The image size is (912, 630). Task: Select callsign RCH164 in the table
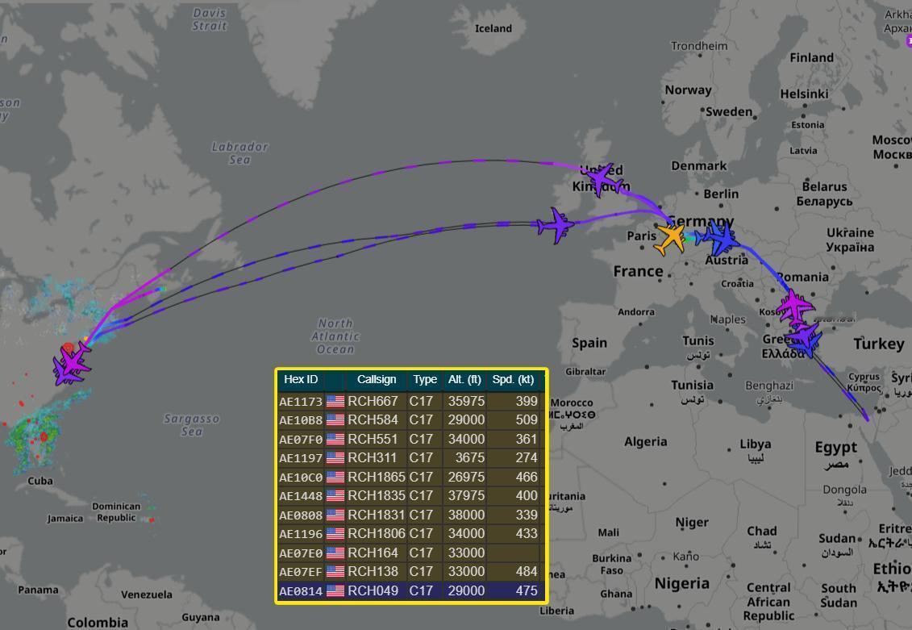pyautogui.click(x=373, y=553)
